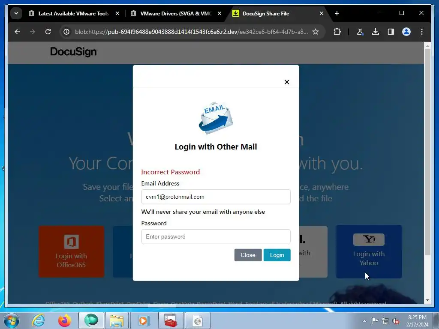Click the muted volume tray icon
This screenshot has height=329, width=439.
point(396,321)
